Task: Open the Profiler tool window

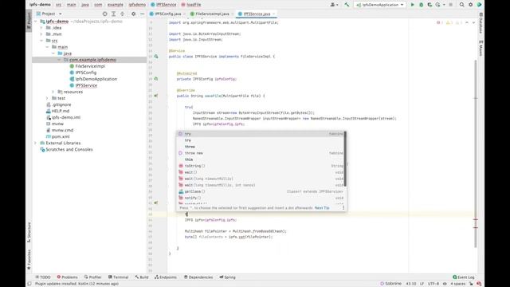Action: [x=92, y=277]
